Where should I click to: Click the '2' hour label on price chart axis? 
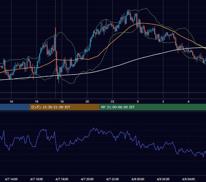click(163, 102)
